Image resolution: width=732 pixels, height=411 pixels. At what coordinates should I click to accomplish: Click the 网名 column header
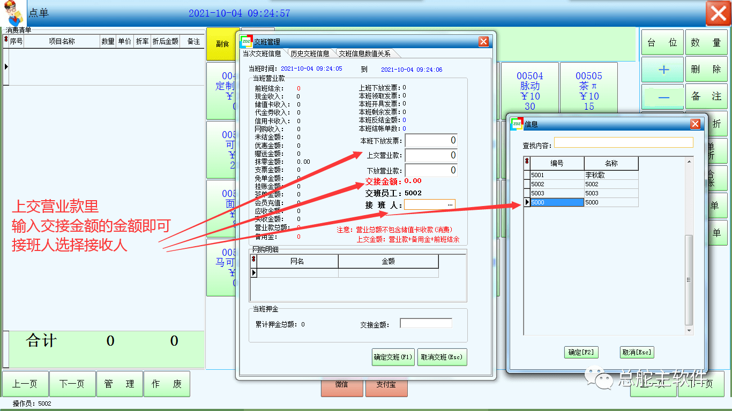tap(297, 261)
